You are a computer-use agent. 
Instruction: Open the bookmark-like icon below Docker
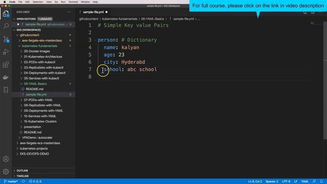click(x=6, y=90)
